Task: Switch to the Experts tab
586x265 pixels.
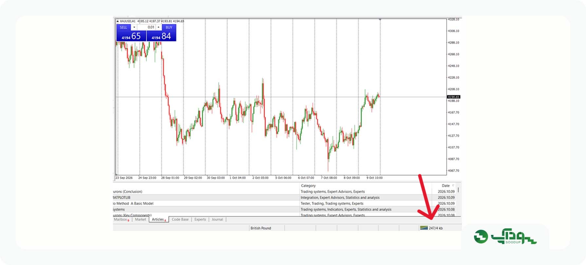Action: click(200, 220)
